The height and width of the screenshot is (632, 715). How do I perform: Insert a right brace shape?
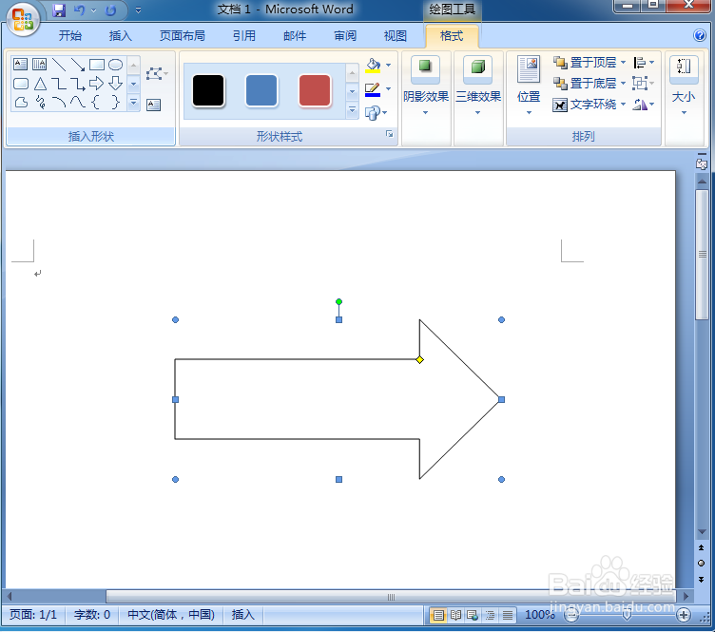116,103
